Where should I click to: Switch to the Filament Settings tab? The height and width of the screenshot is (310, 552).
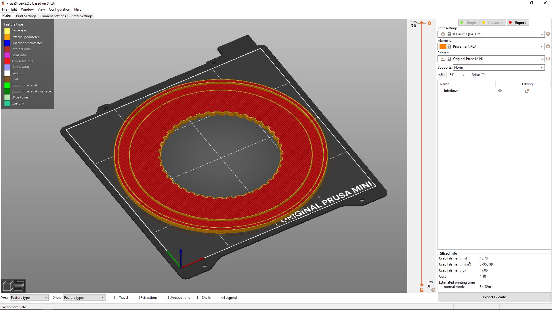(x=53, y=16)
